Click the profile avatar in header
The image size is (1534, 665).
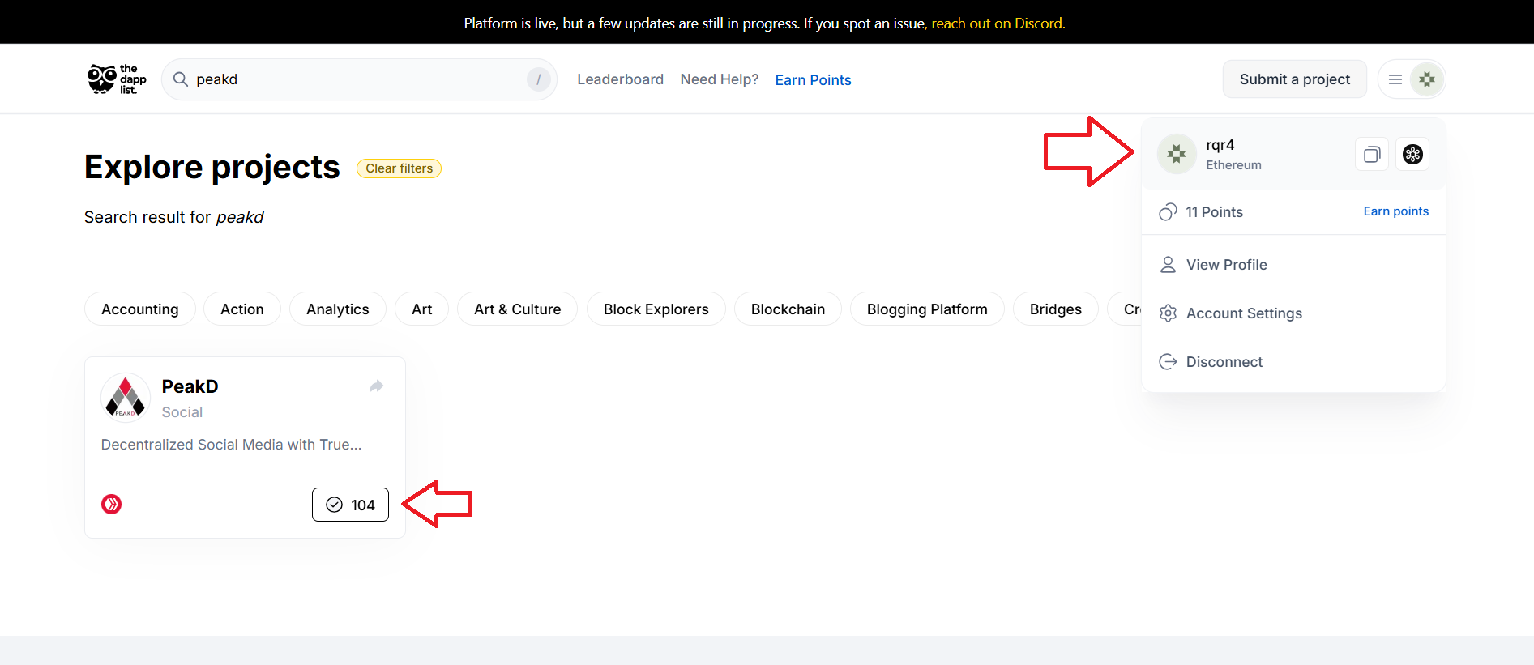1427,79
